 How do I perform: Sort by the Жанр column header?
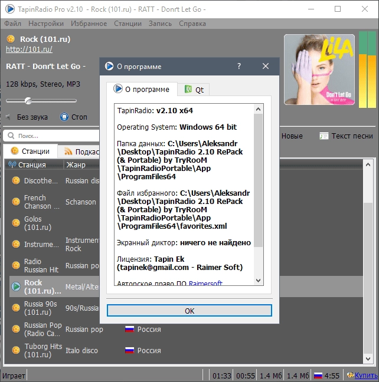click(x=81, y=164)
